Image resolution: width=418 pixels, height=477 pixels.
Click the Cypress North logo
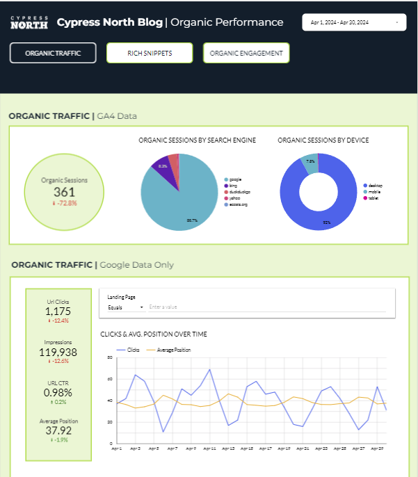click(29, 23)
